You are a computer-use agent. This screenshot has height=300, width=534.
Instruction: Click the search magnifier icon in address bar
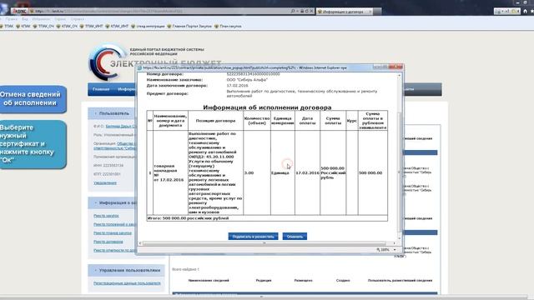(293, 11)
